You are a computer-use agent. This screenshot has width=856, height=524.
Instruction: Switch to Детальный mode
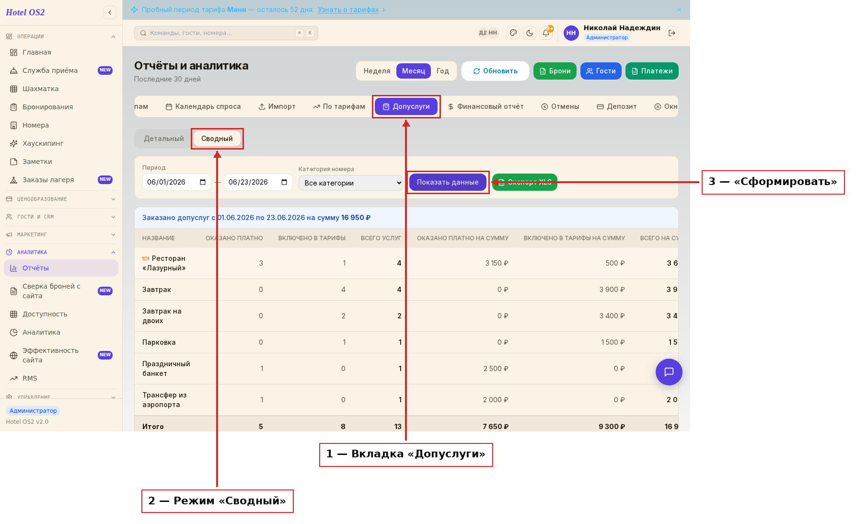coord(164,139)
